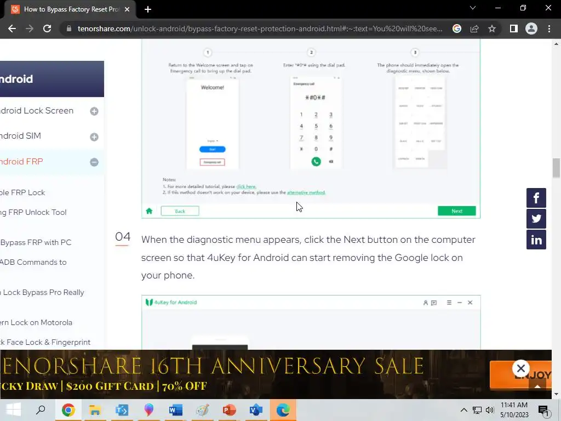Go back to the previous page

12,29
